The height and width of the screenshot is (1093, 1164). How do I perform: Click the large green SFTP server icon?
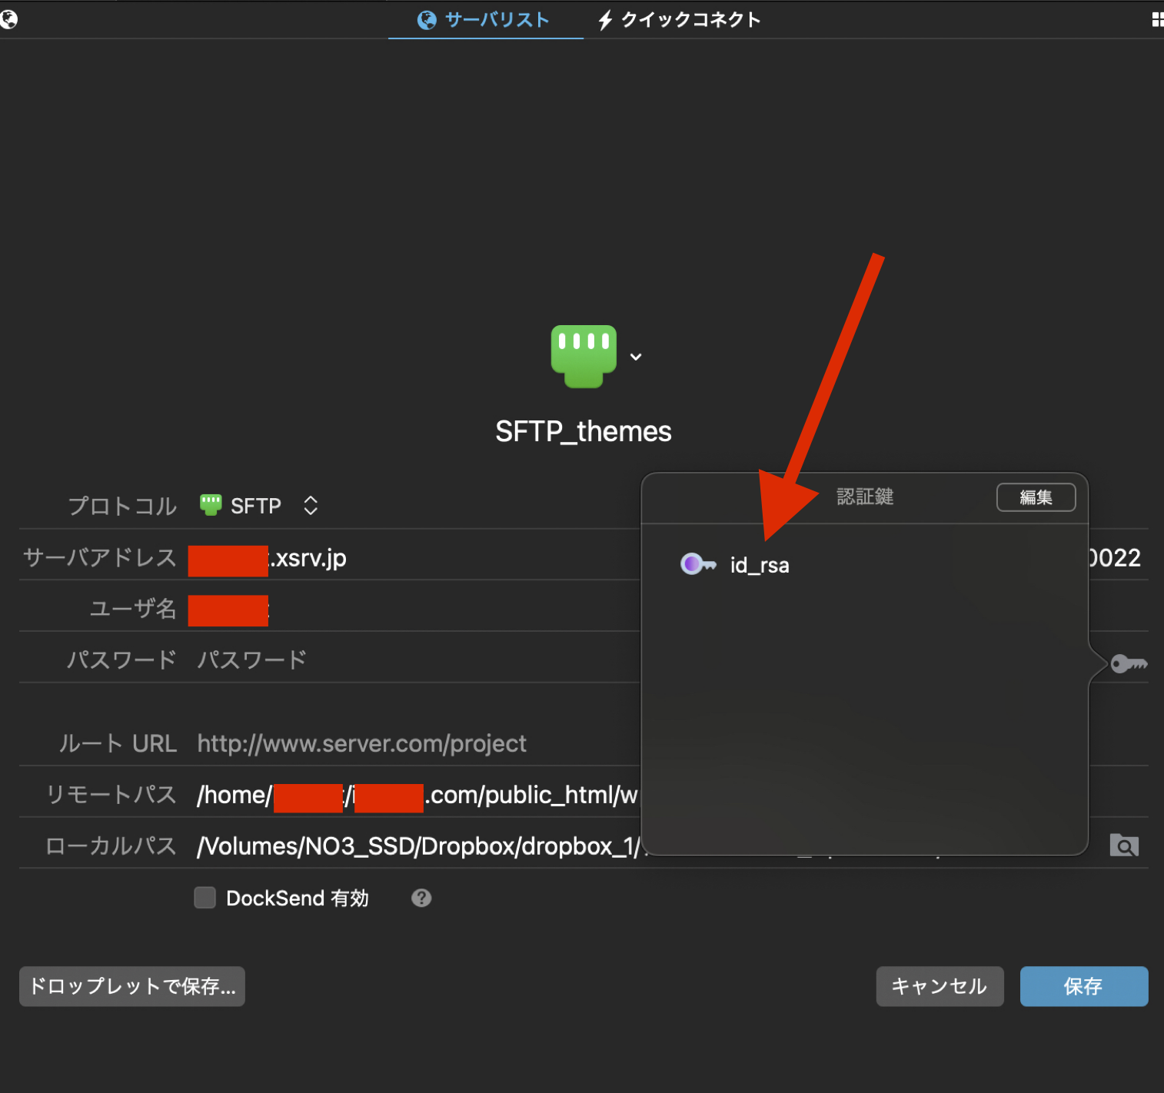coord(584,356)
